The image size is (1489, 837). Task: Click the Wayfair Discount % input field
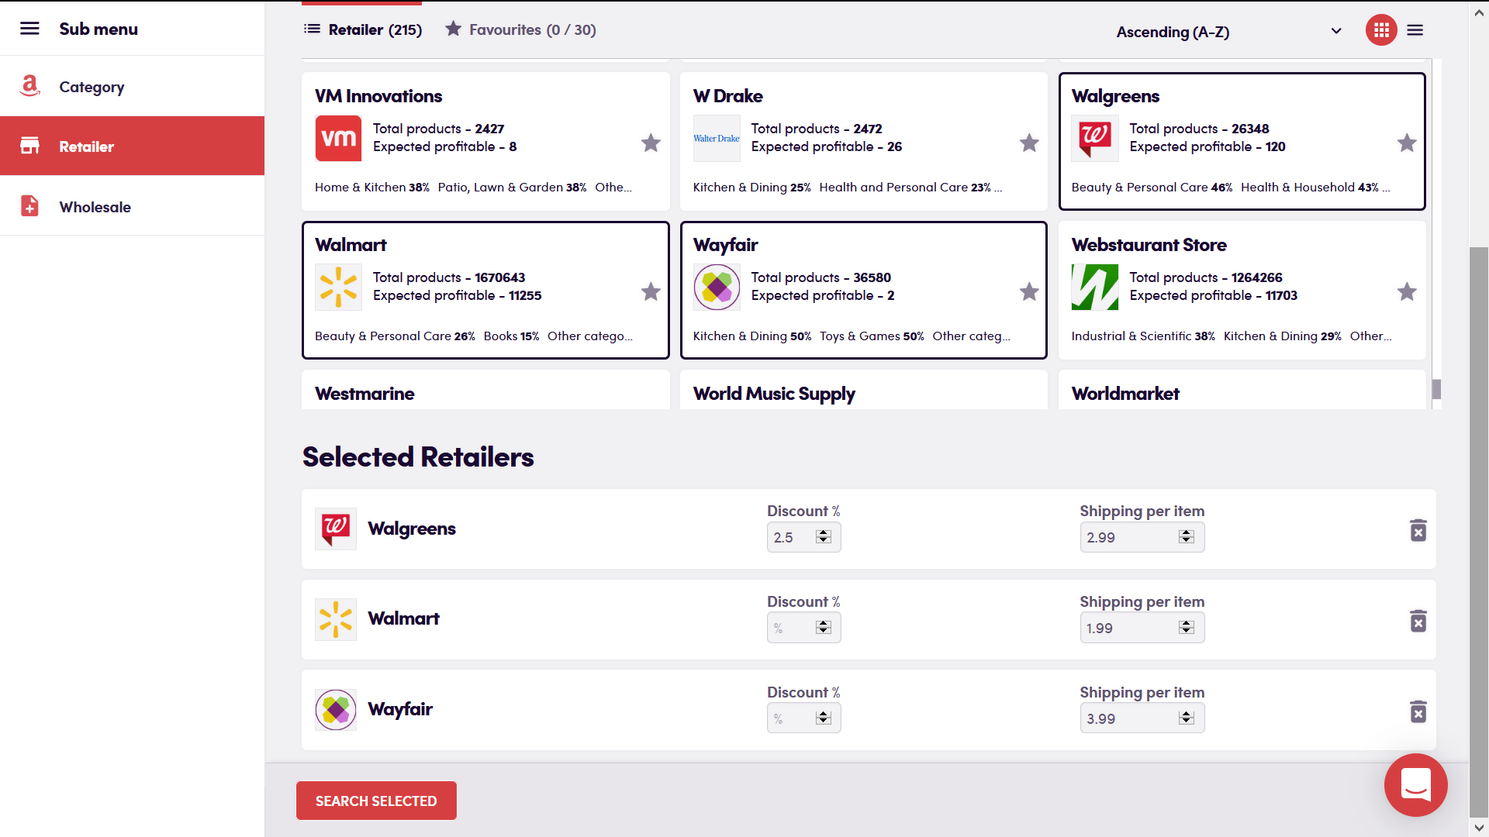click(803, 718)
